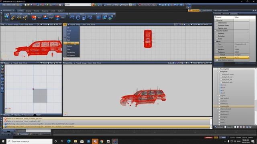Open the Edit menu

[14, 5]
